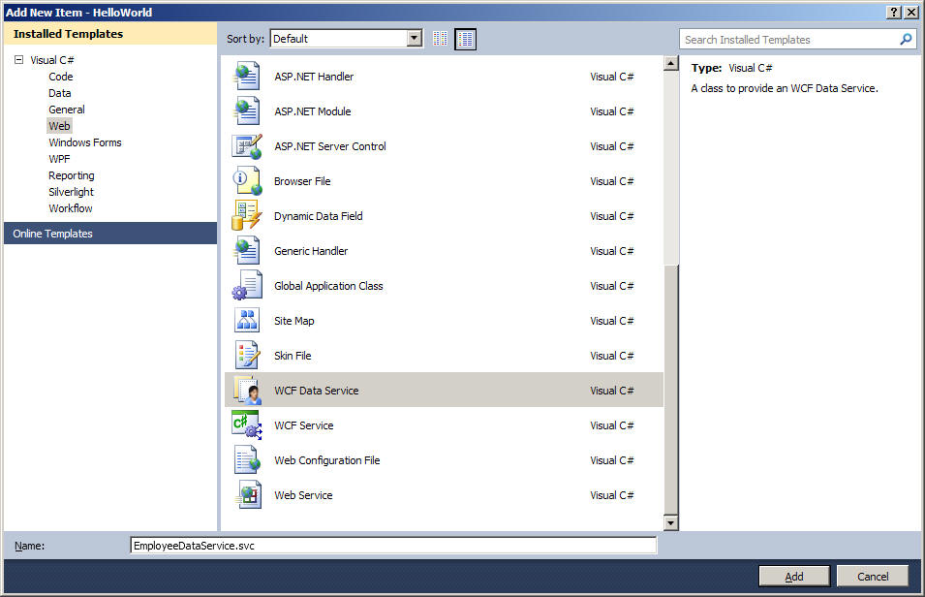Open the Online Templates section
925x597 pixels.
tap(110, 234)
